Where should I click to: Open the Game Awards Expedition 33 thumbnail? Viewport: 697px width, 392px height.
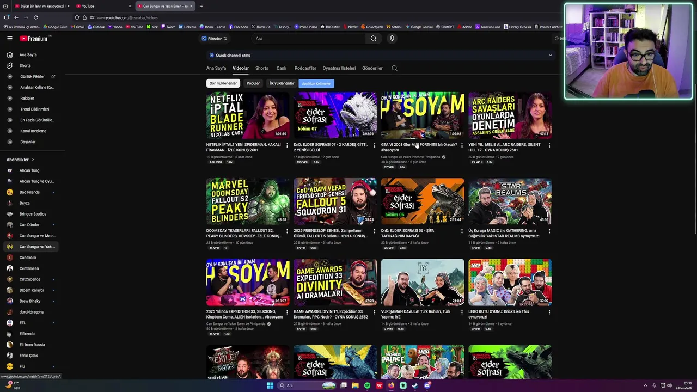(x=335, y=282)
